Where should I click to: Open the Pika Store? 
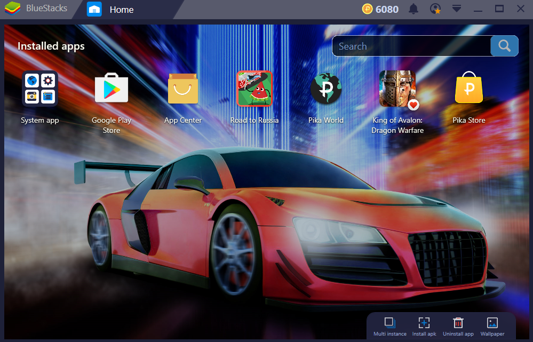[469, 89]
